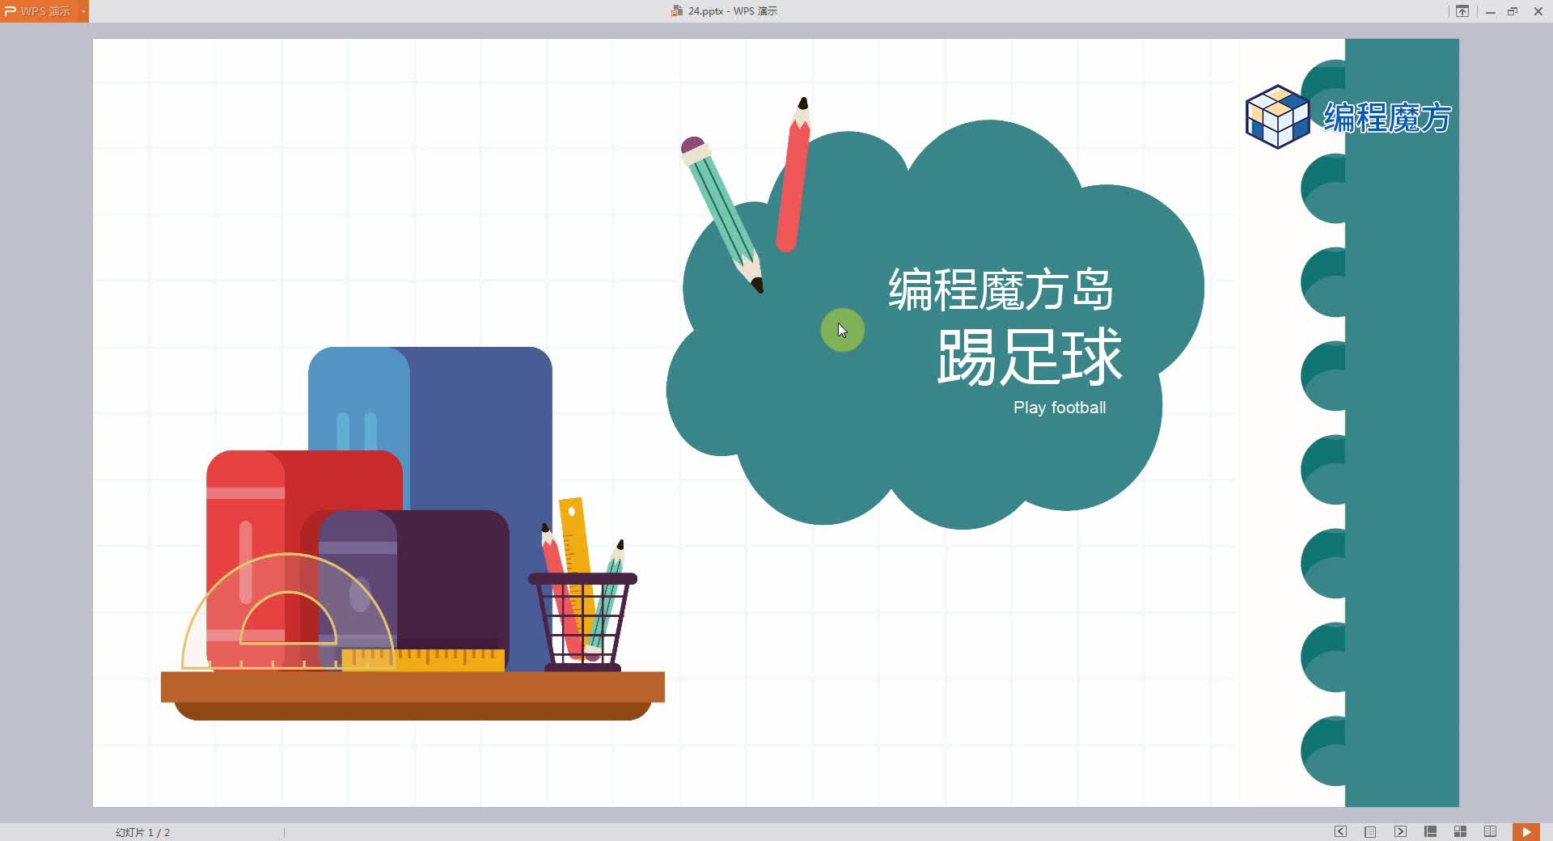Advance using the next slide arrow icon
Image resolution: width=1553 pixels, height=841 pixels.
point(1400,831)
